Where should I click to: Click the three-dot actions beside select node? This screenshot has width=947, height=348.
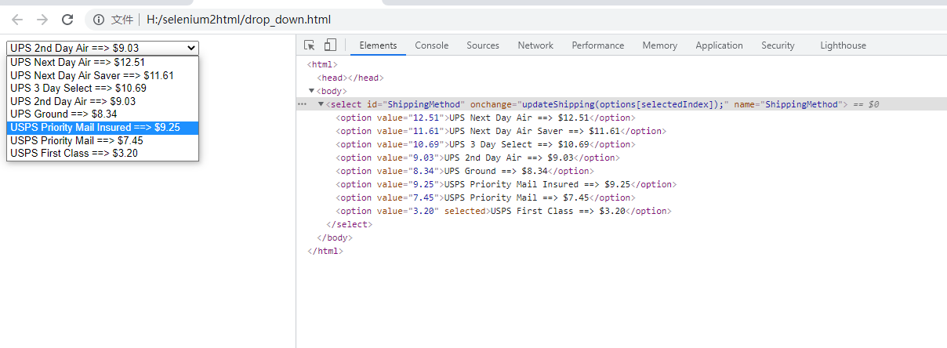tap(303, 104)
